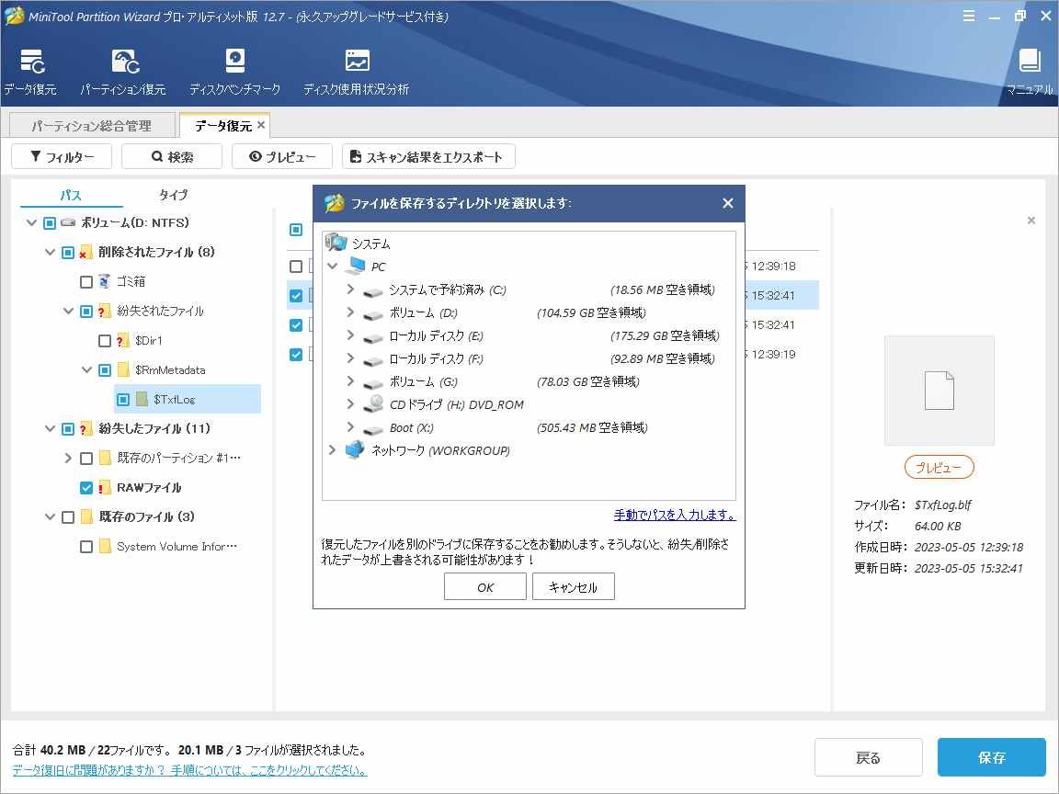The image size is (1059, 794).
Task: Select the Boot (X:) drive row text
Action: (412, 428)
